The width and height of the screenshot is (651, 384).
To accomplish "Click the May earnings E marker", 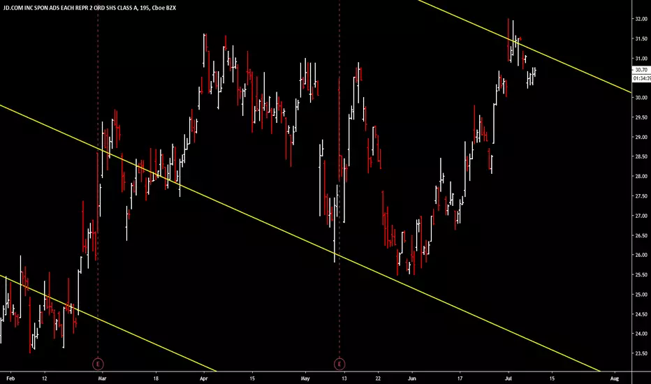I will click(339, 364).
